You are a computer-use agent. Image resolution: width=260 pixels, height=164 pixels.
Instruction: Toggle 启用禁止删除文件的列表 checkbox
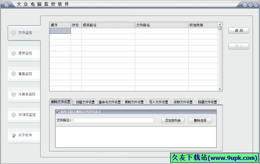(x=58, y=112)
